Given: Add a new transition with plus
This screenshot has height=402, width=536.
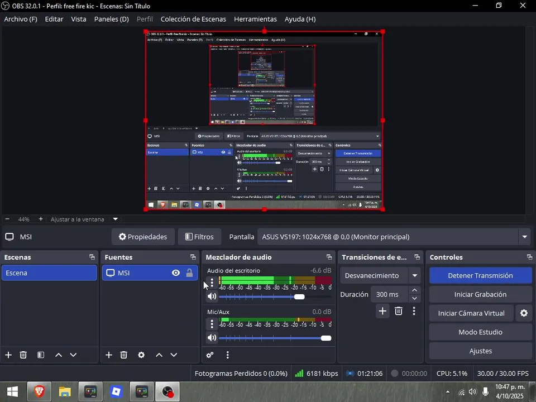Looking at the screenshot, I should pyautogui.click(x=382, y=311).
